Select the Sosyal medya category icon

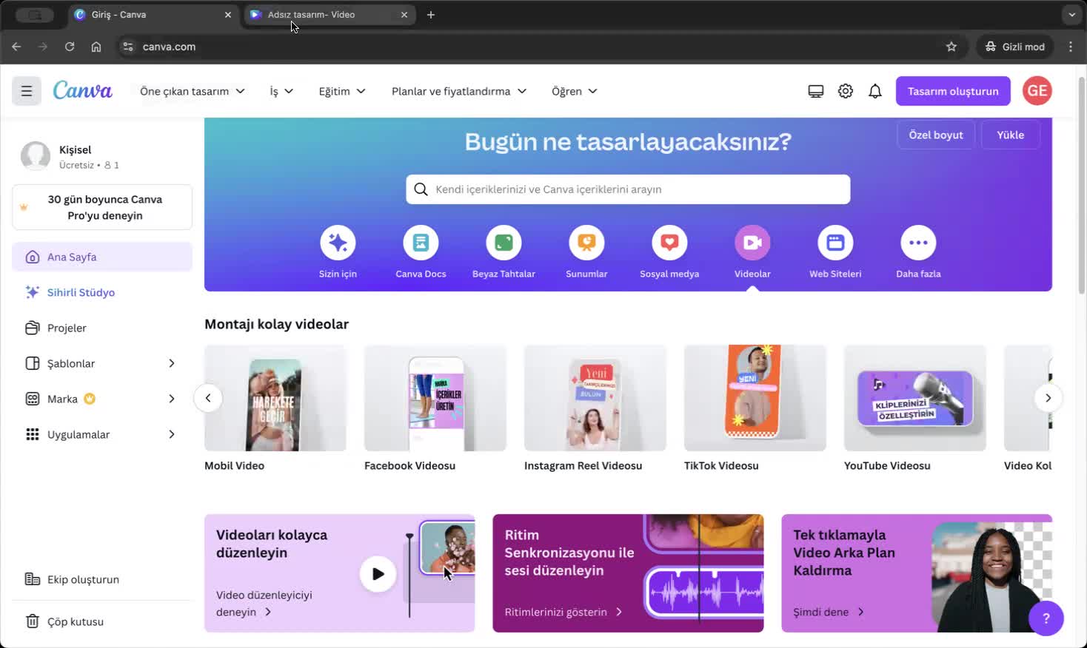(669, 243)
